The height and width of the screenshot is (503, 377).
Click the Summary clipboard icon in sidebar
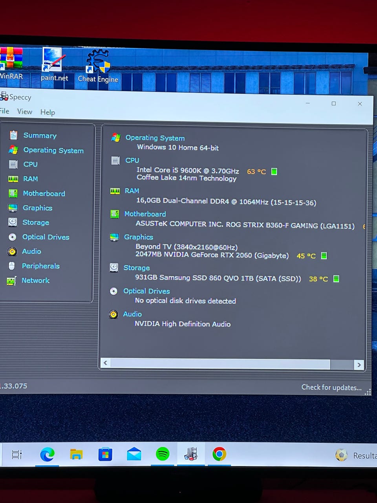[x=13, y=135]
